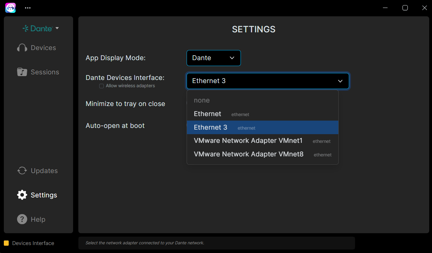Screen dimensions: 432x253
Task: Click the Minimize to tray on close label
Action: coord(125,104)
